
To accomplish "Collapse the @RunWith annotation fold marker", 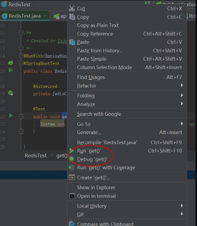I will tap(21, 56).
